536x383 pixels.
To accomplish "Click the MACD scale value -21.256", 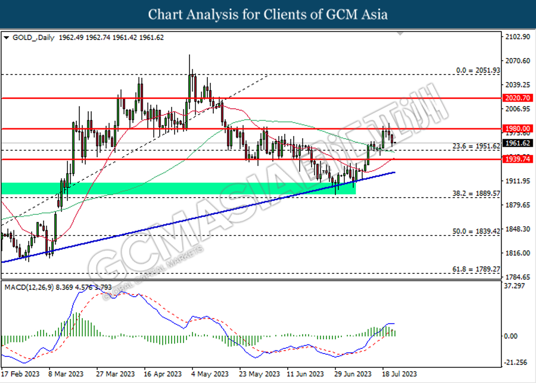I will [515, 363].
